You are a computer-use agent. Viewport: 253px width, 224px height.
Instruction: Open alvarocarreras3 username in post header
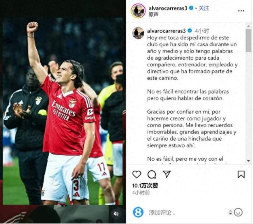168,8
